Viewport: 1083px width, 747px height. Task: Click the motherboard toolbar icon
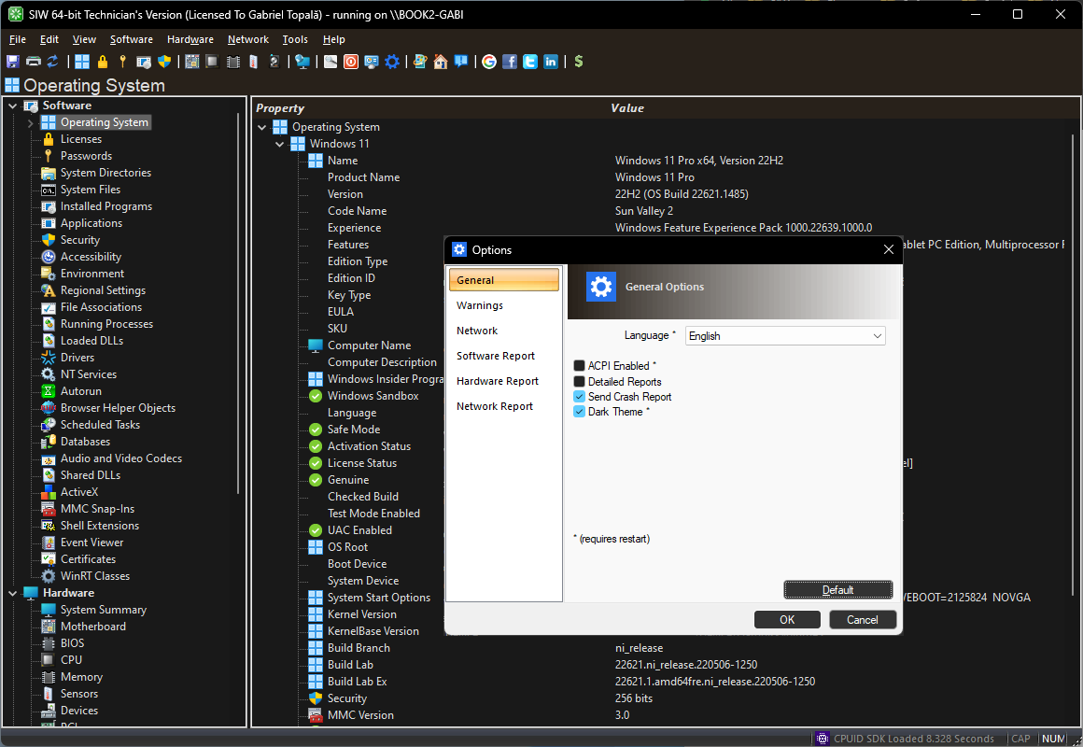[192, 62]
